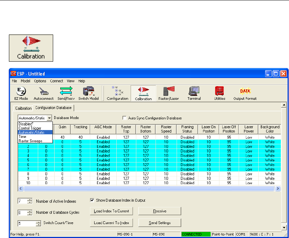Collapse the Database Mode dropdown arrow
Image resolution: width=289 pixels, height=238 pixels.
[x=49, y=118]
